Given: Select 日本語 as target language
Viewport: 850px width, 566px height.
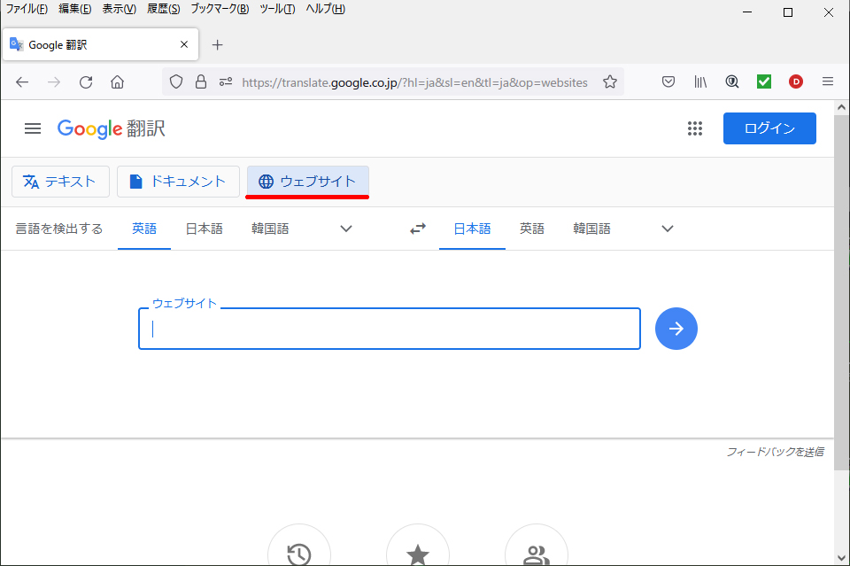Looking at the screenshot, I should [x=472, y=229].
